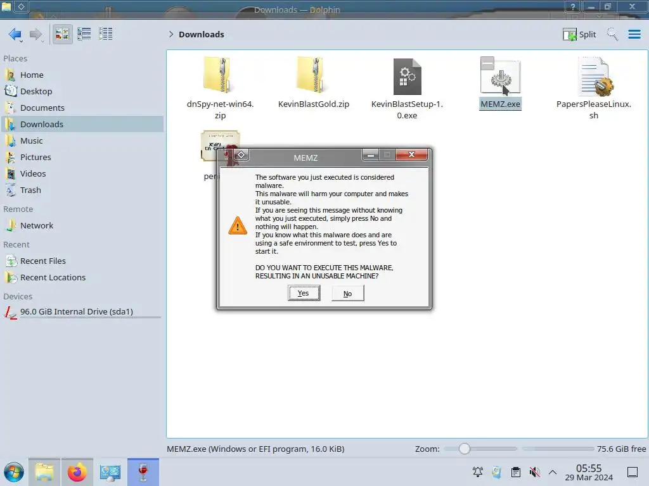Select the KevinBlastGold.zip archive icon
Viewport: 649px width, 486px height.
click(x=311, y=75)
